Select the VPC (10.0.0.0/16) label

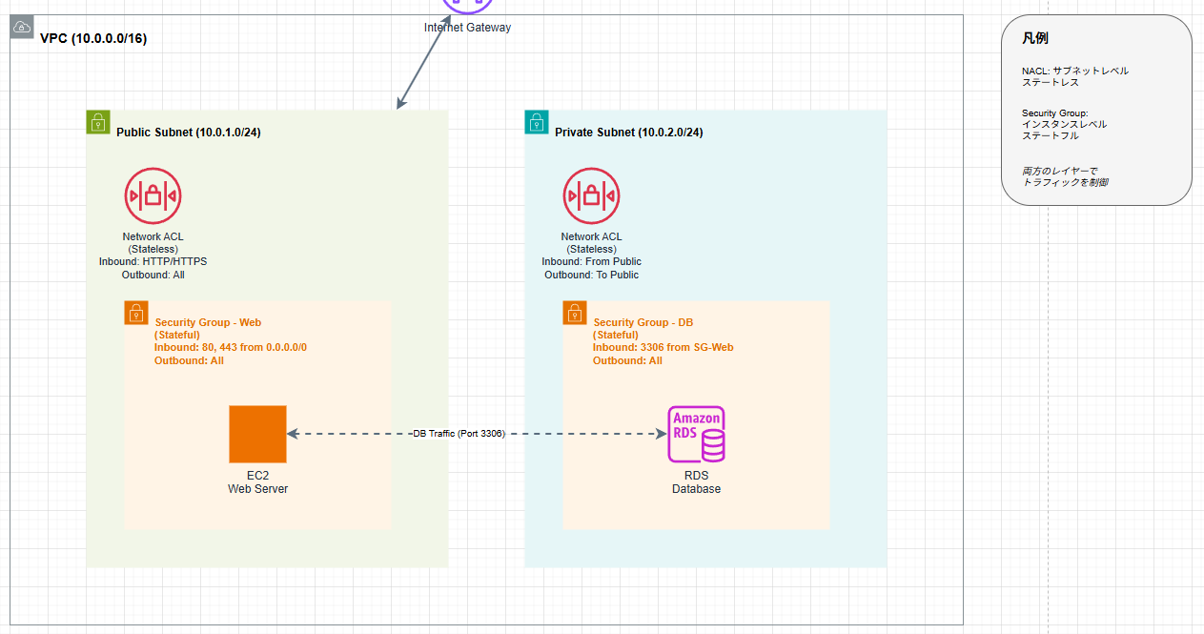tap(93, 39)
